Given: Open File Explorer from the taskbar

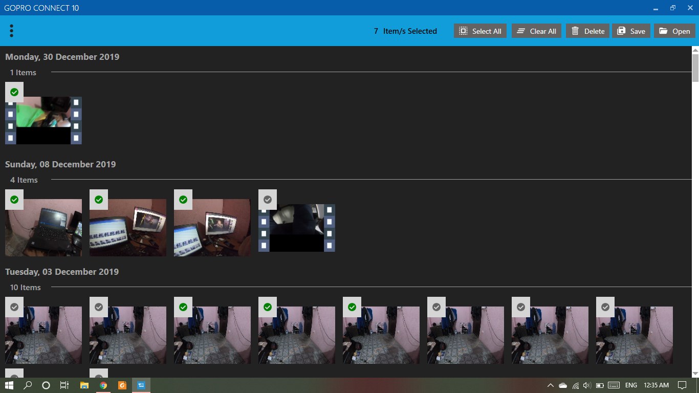Looking at the screenshot, I should [84, 385].
